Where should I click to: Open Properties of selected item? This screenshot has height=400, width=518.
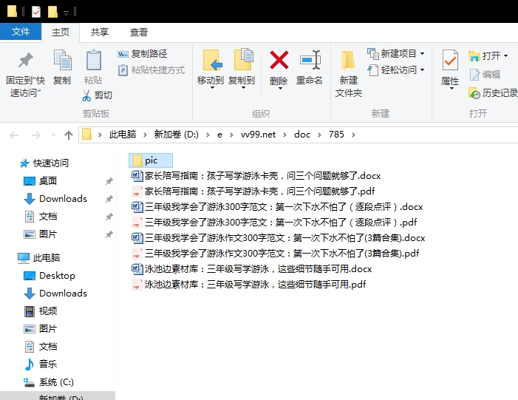(x=450, y=70)
